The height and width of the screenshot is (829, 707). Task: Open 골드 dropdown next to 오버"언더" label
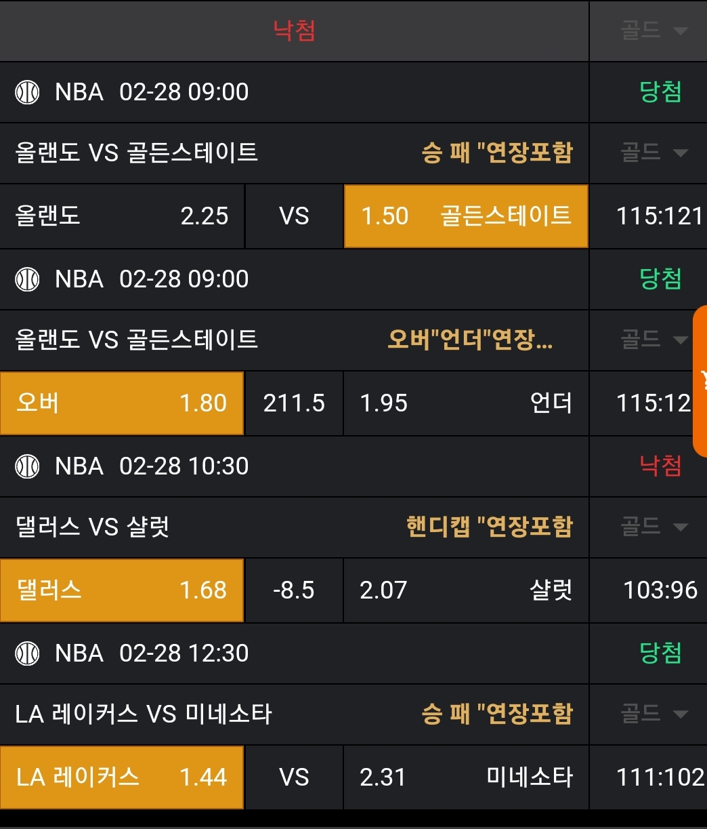tap(654, 340)
